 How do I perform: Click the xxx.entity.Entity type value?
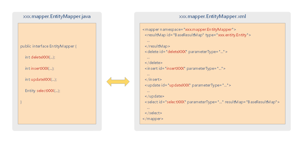[232, 35]
